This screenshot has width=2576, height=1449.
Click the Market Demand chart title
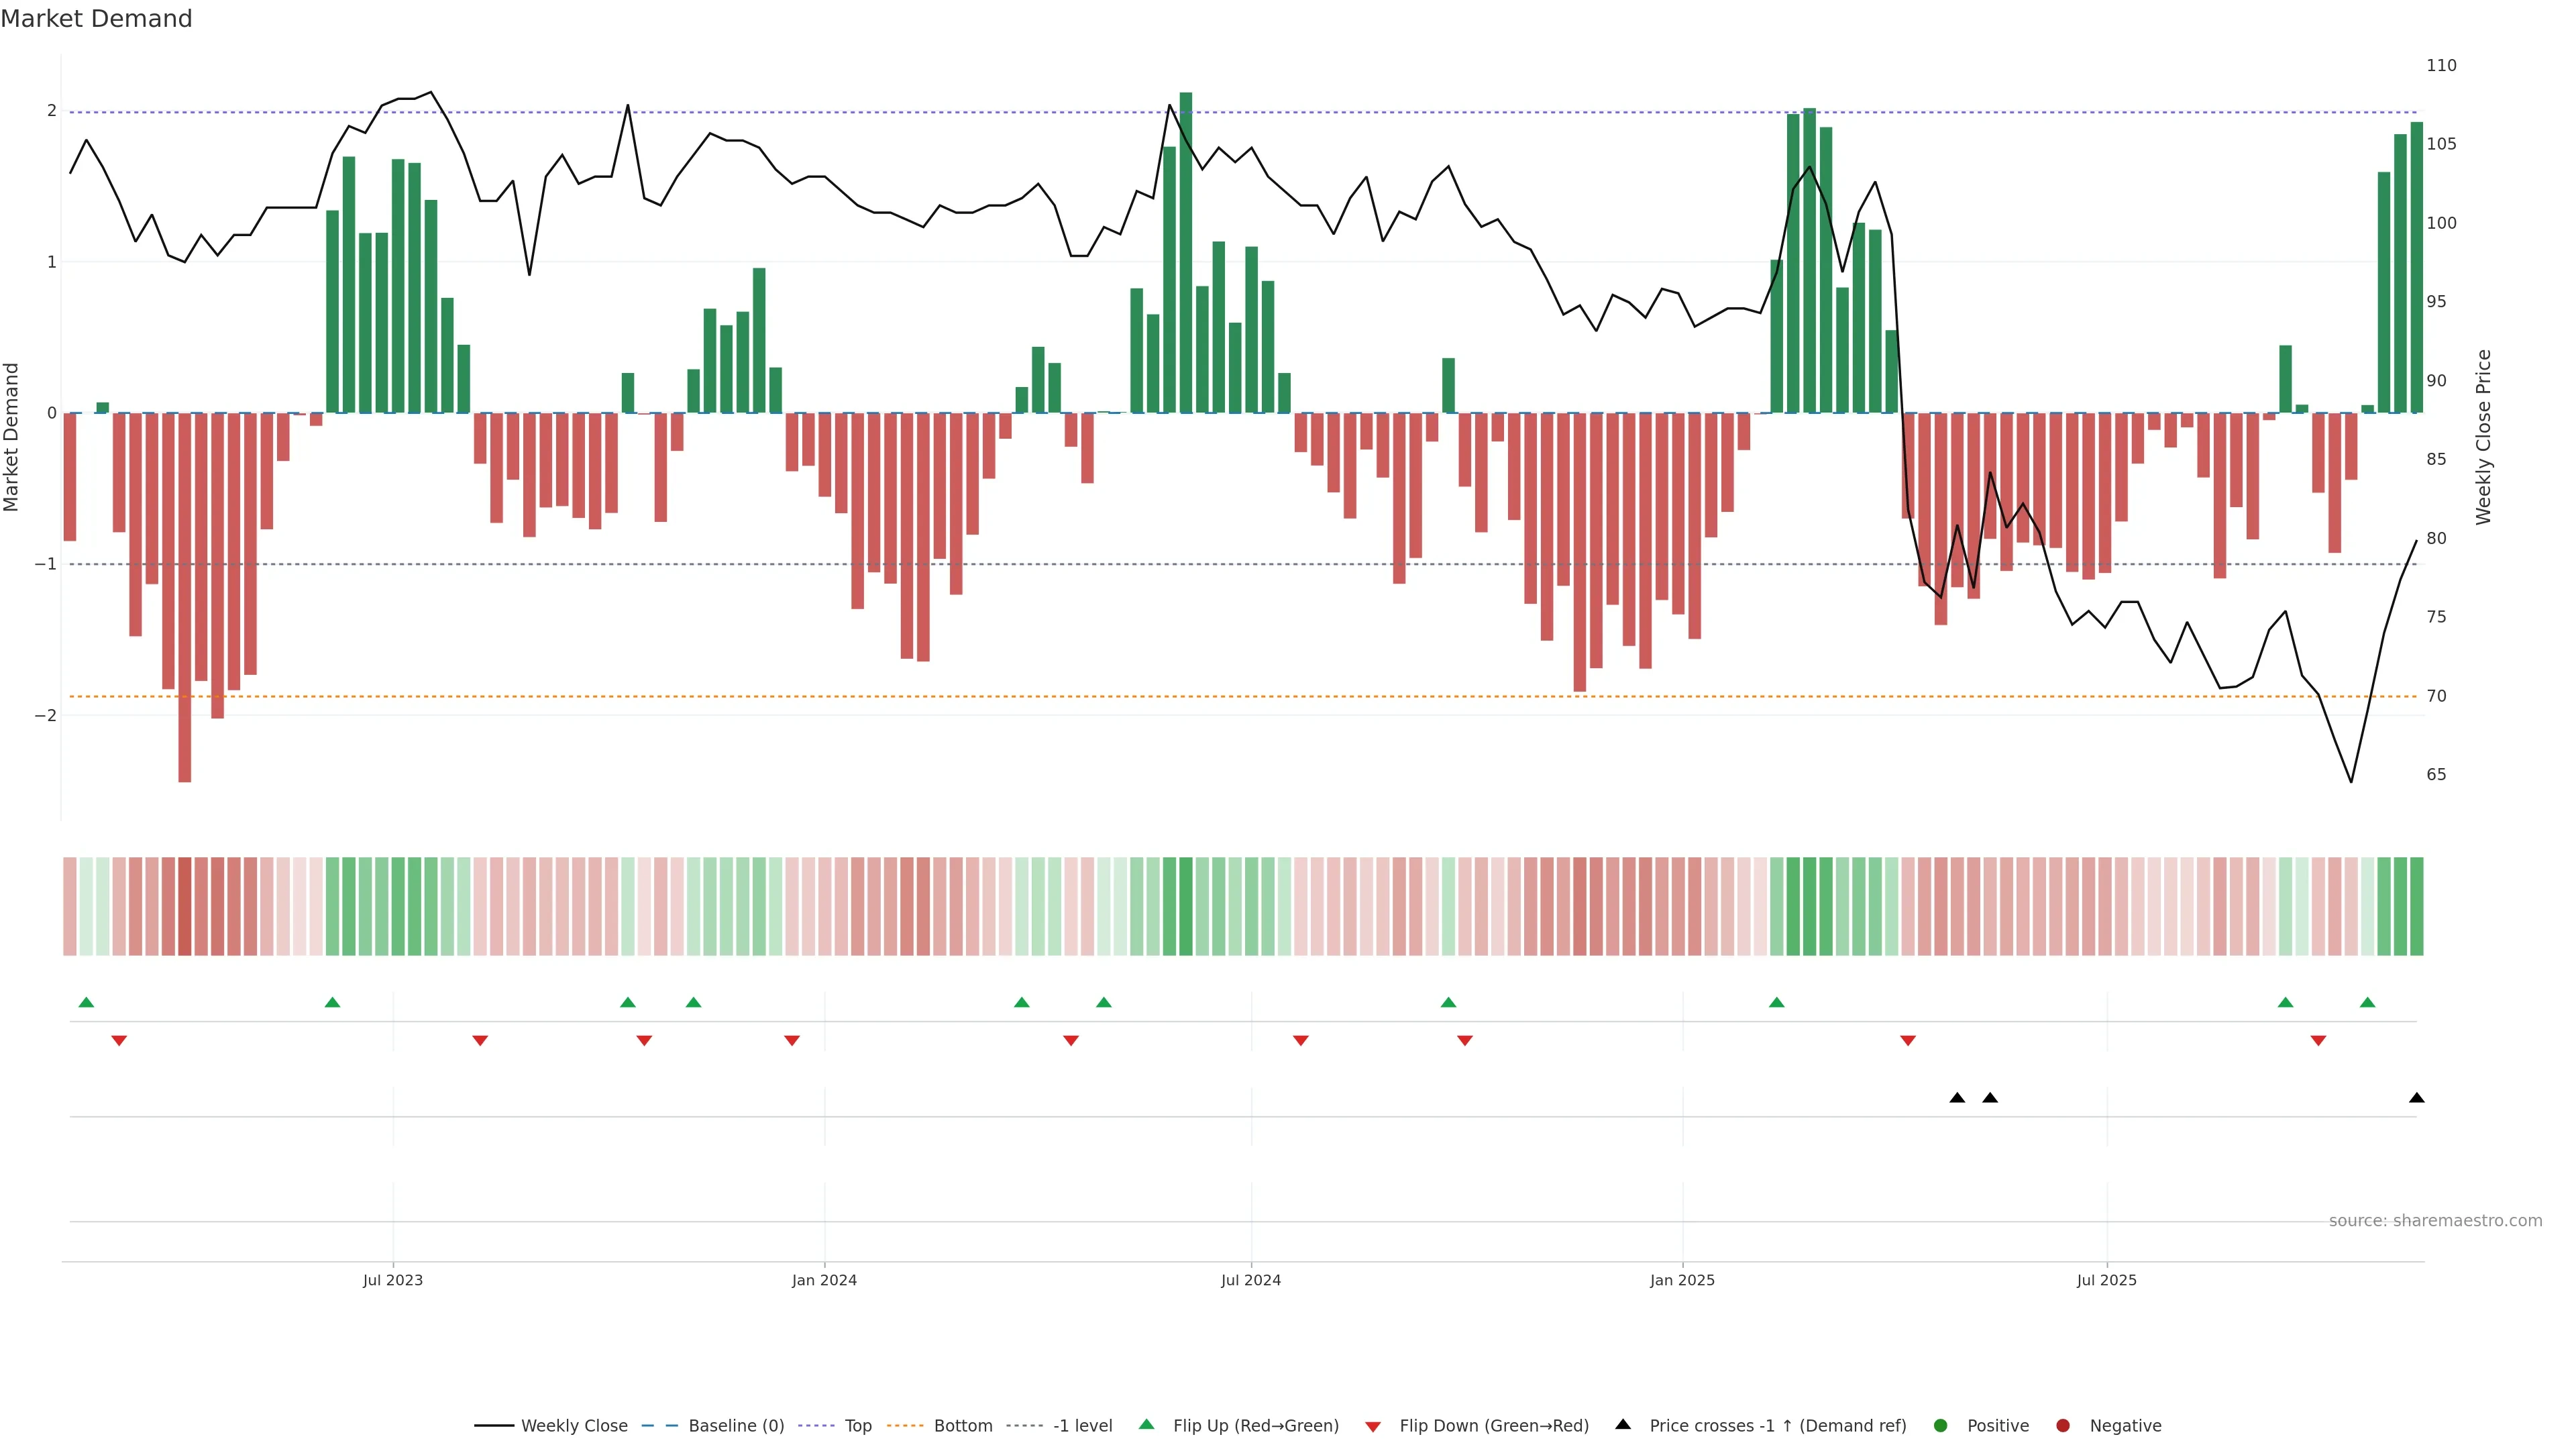tap(96, 19)
